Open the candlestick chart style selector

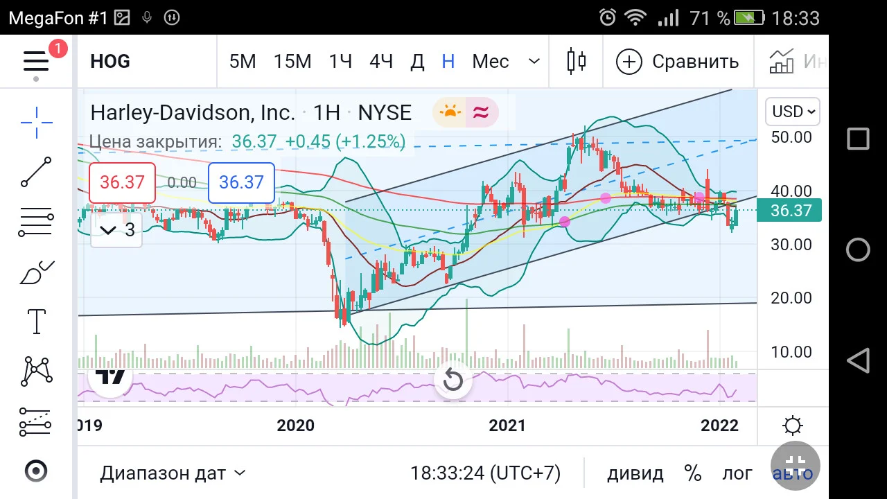tap(576, 62)
